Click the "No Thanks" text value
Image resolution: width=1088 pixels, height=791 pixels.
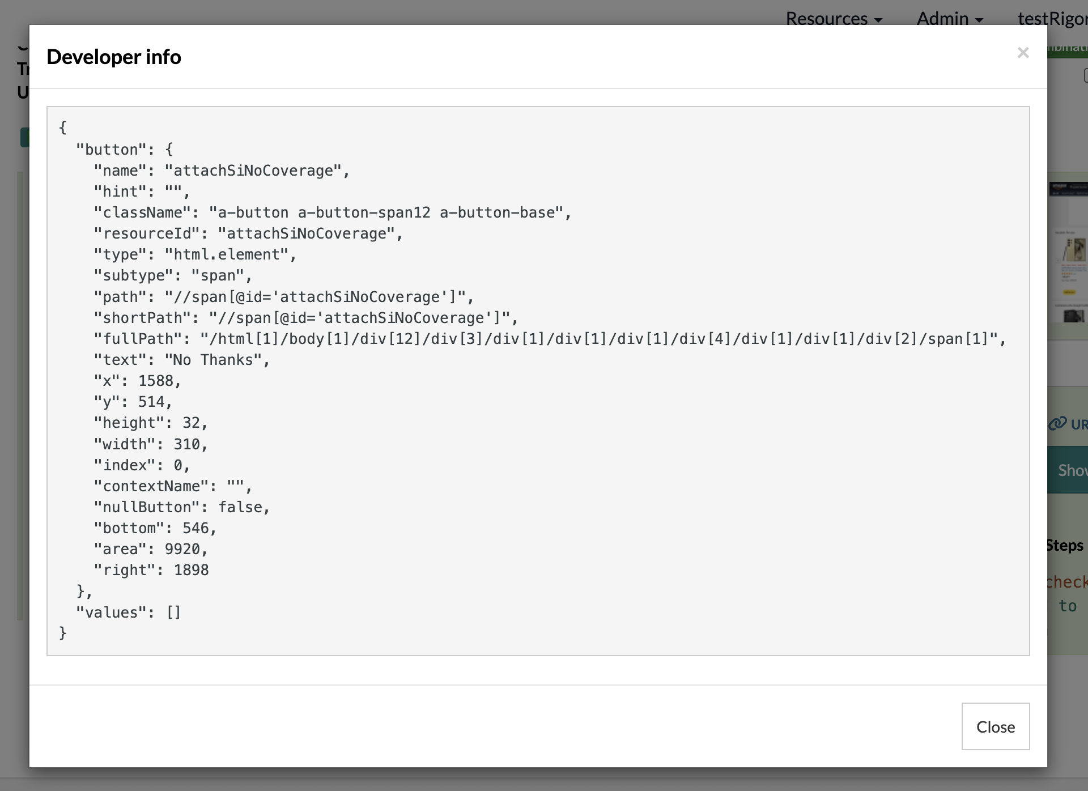(x=213, y=360)
